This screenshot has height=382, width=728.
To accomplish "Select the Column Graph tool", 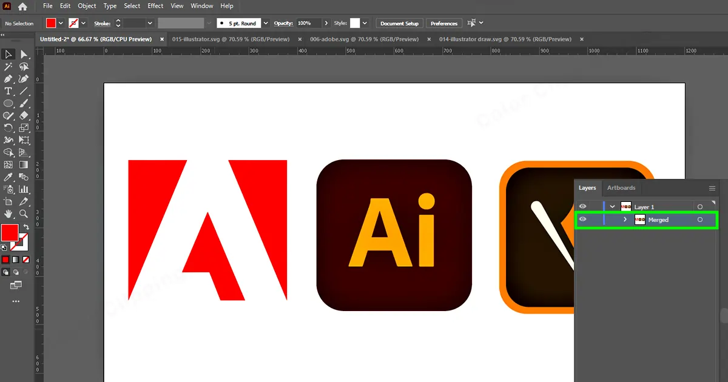I will 24,189.
